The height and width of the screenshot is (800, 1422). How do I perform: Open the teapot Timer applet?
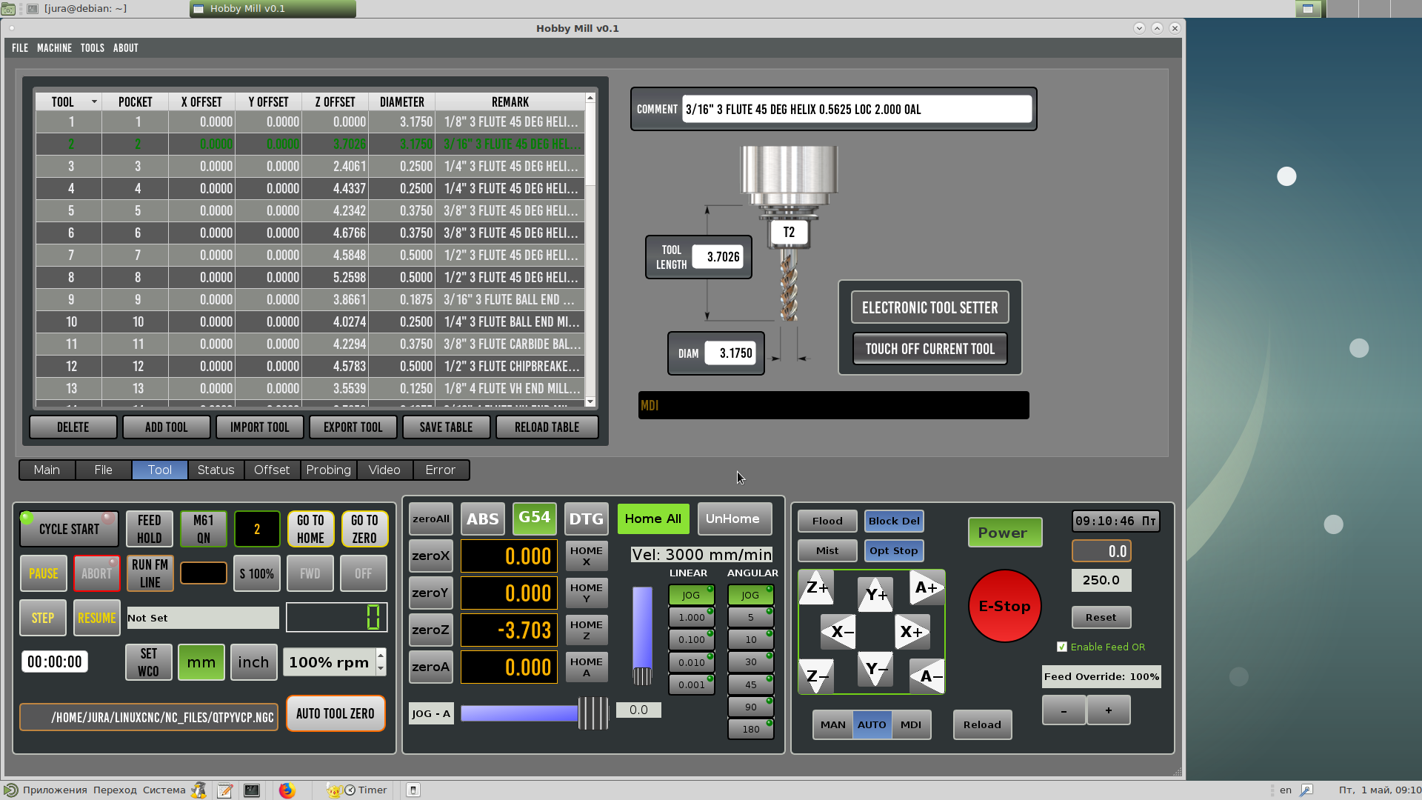point(358,790)
